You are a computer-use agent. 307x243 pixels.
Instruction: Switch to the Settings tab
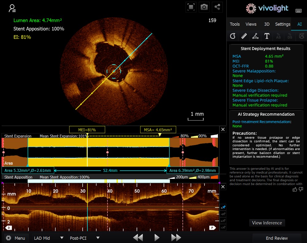point(282,24)
